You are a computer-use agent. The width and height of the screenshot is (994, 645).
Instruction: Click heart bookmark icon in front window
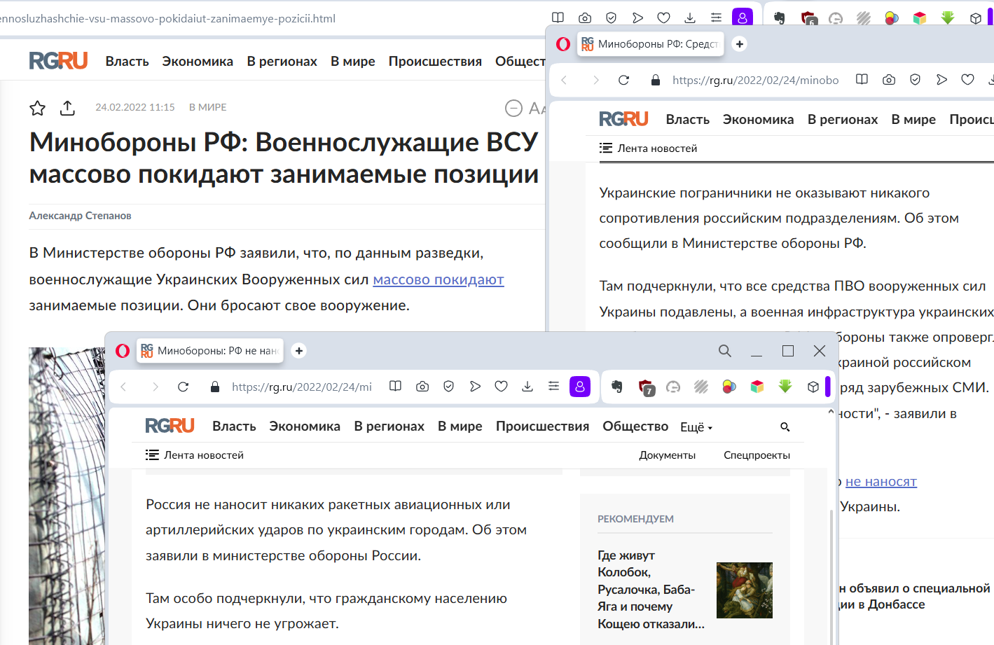[501, 387]
